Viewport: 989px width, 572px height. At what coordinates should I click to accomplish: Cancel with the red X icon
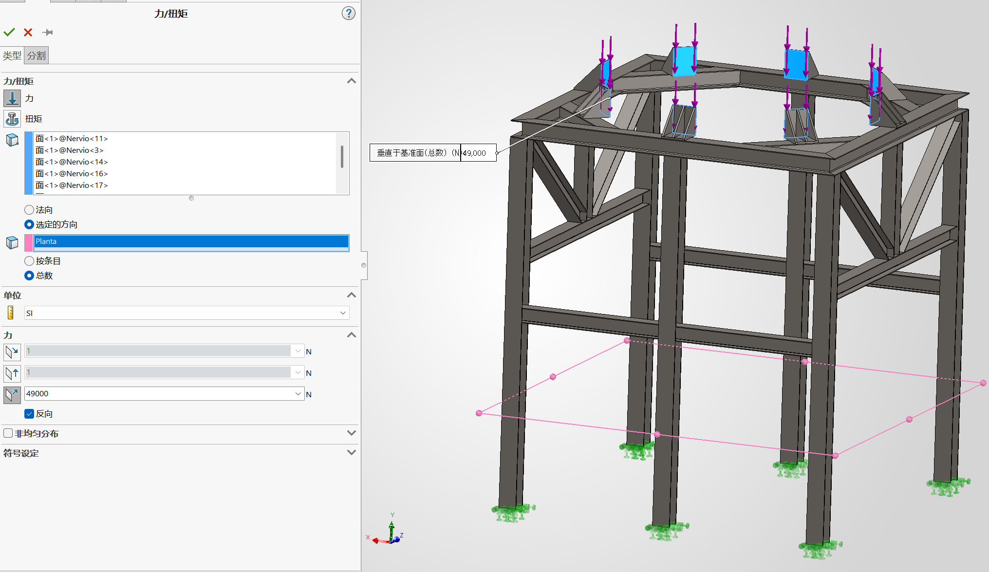coord(28,32)
